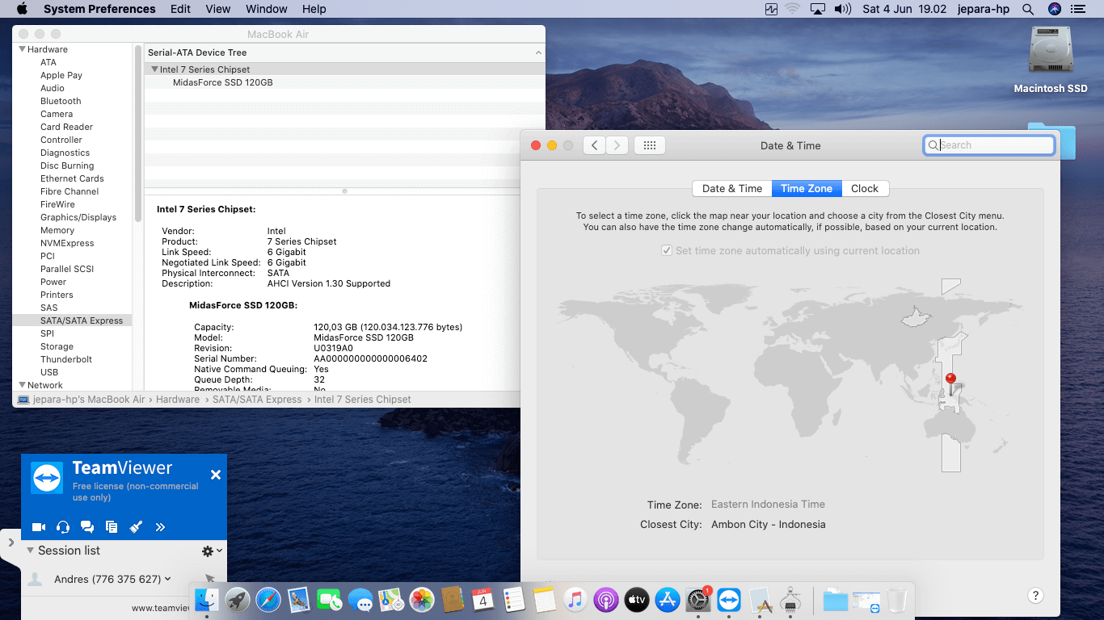Select Graphics/Displays in hardware sidebar

tap(78, 217)
